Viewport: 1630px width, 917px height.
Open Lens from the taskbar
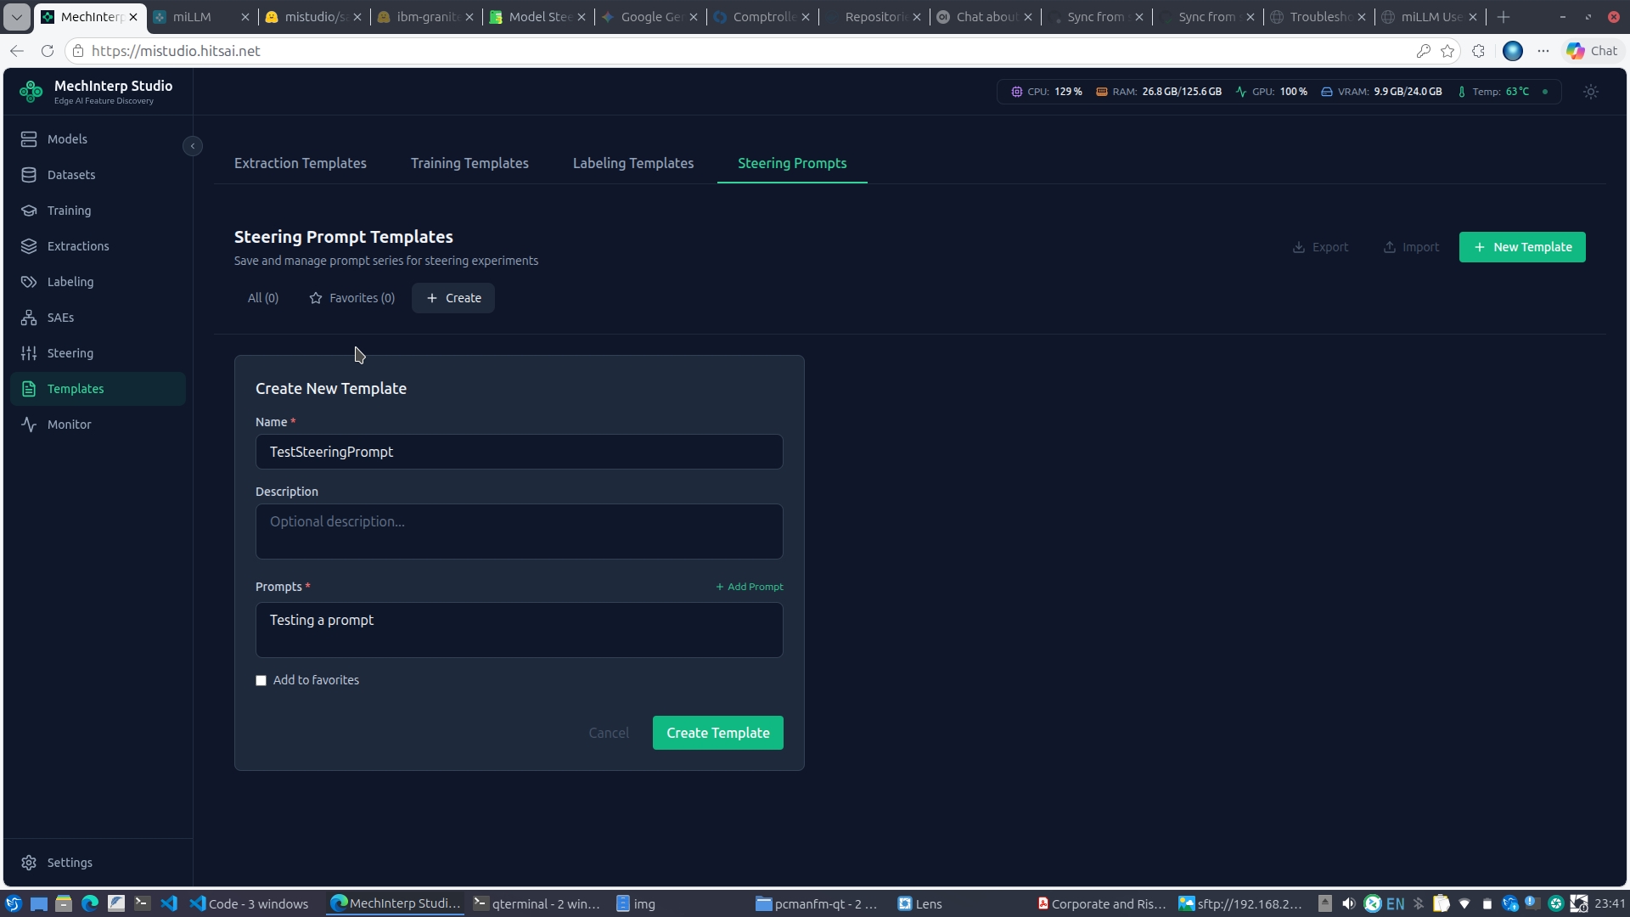coord(921,904)
